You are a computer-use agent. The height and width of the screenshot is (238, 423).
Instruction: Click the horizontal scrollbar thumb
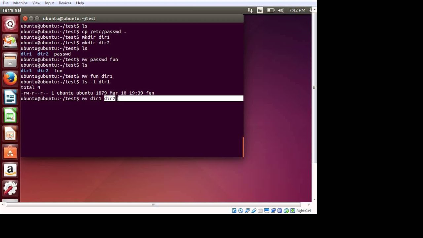153,205
